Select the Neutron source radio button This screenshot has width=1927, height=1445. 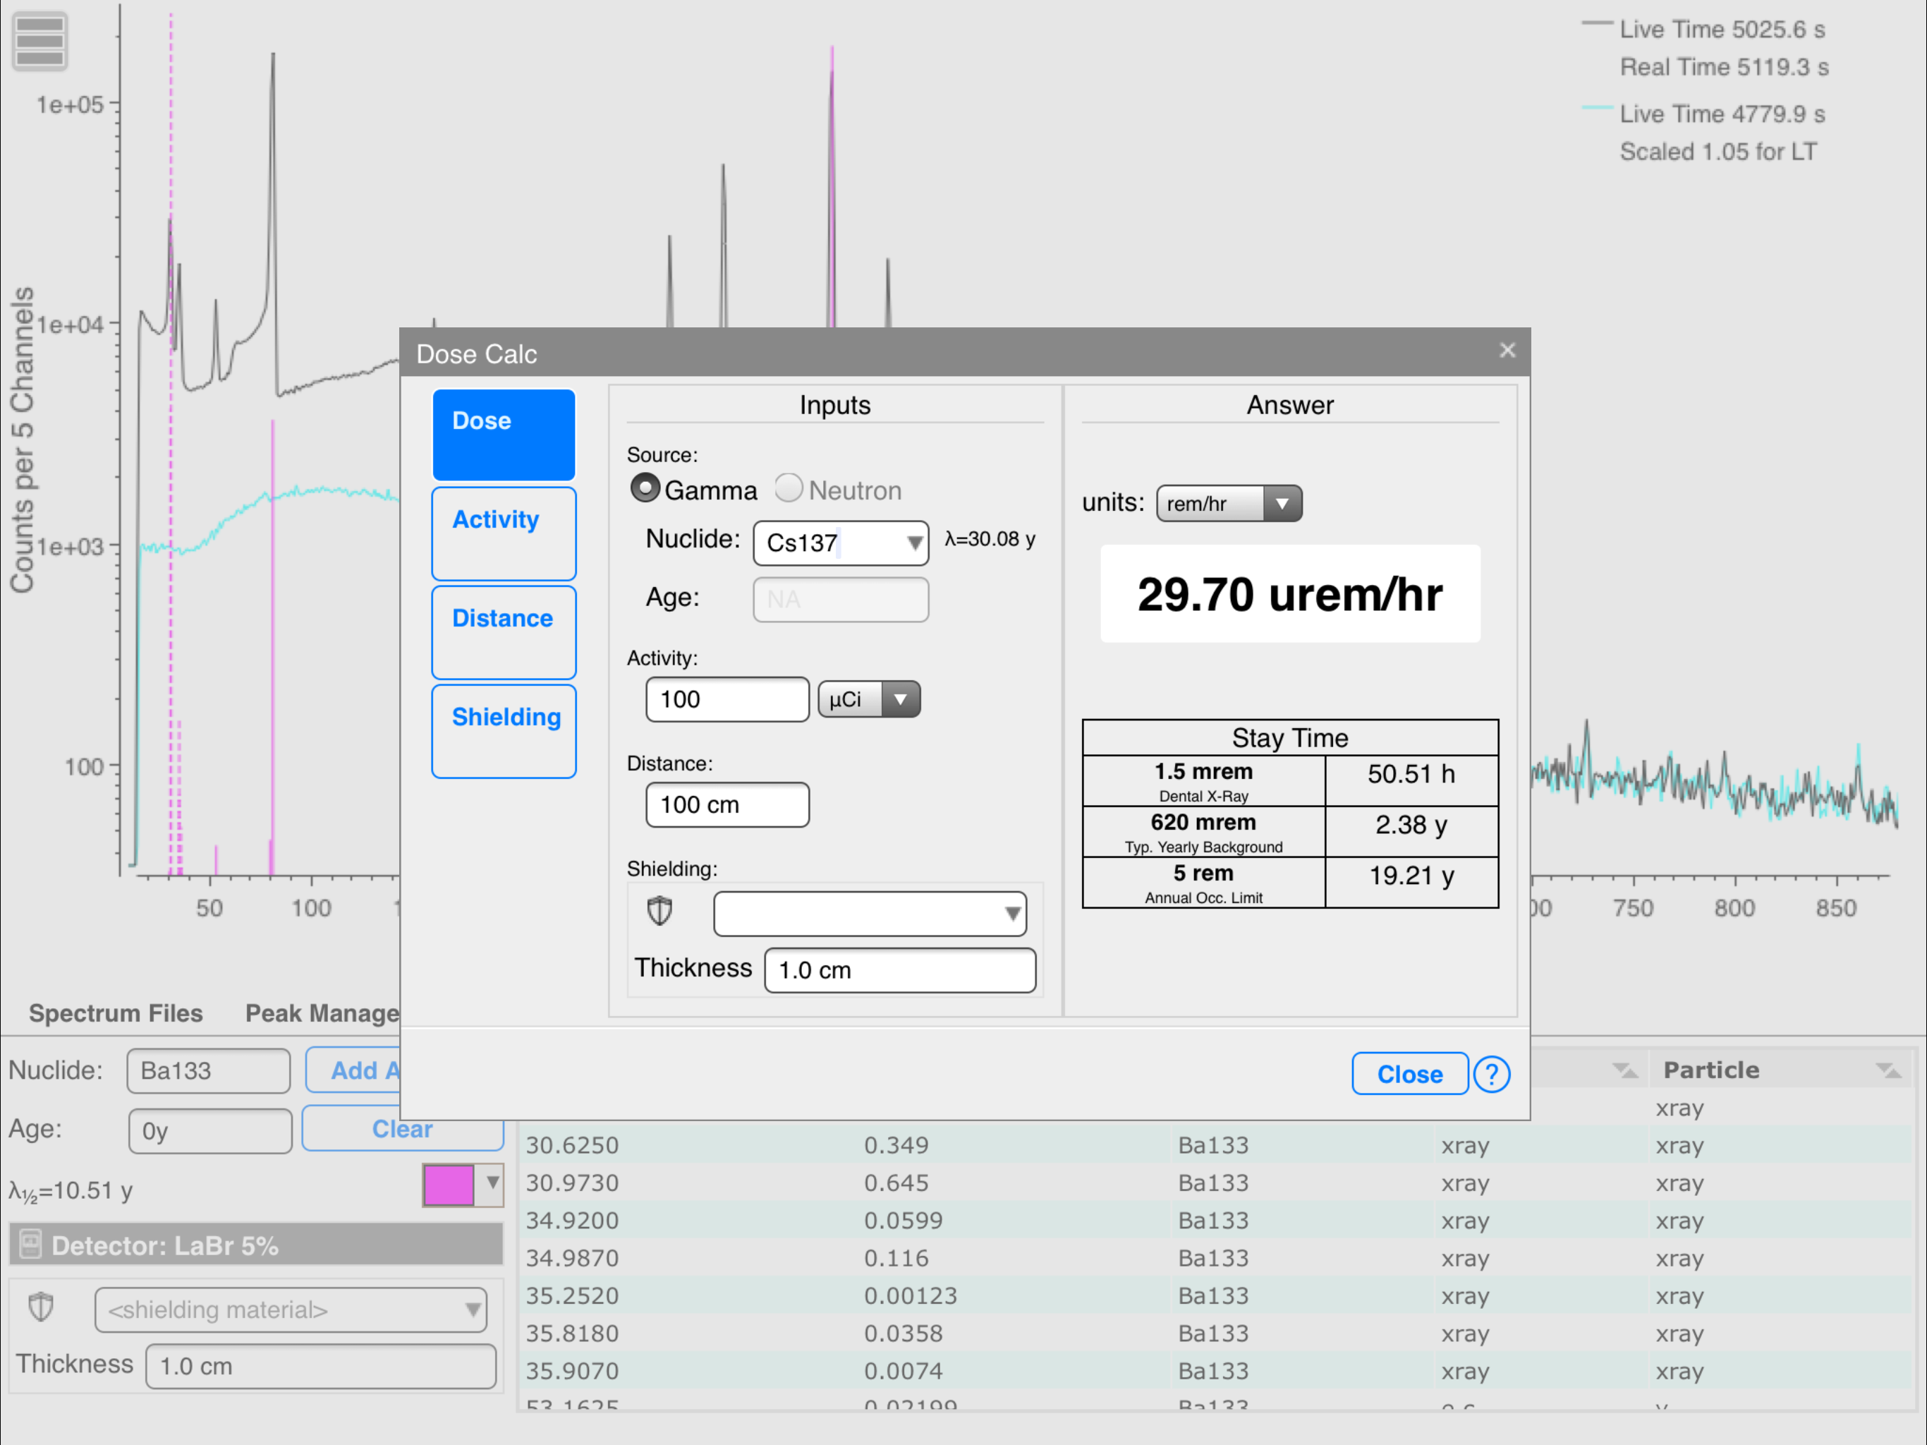789,489
